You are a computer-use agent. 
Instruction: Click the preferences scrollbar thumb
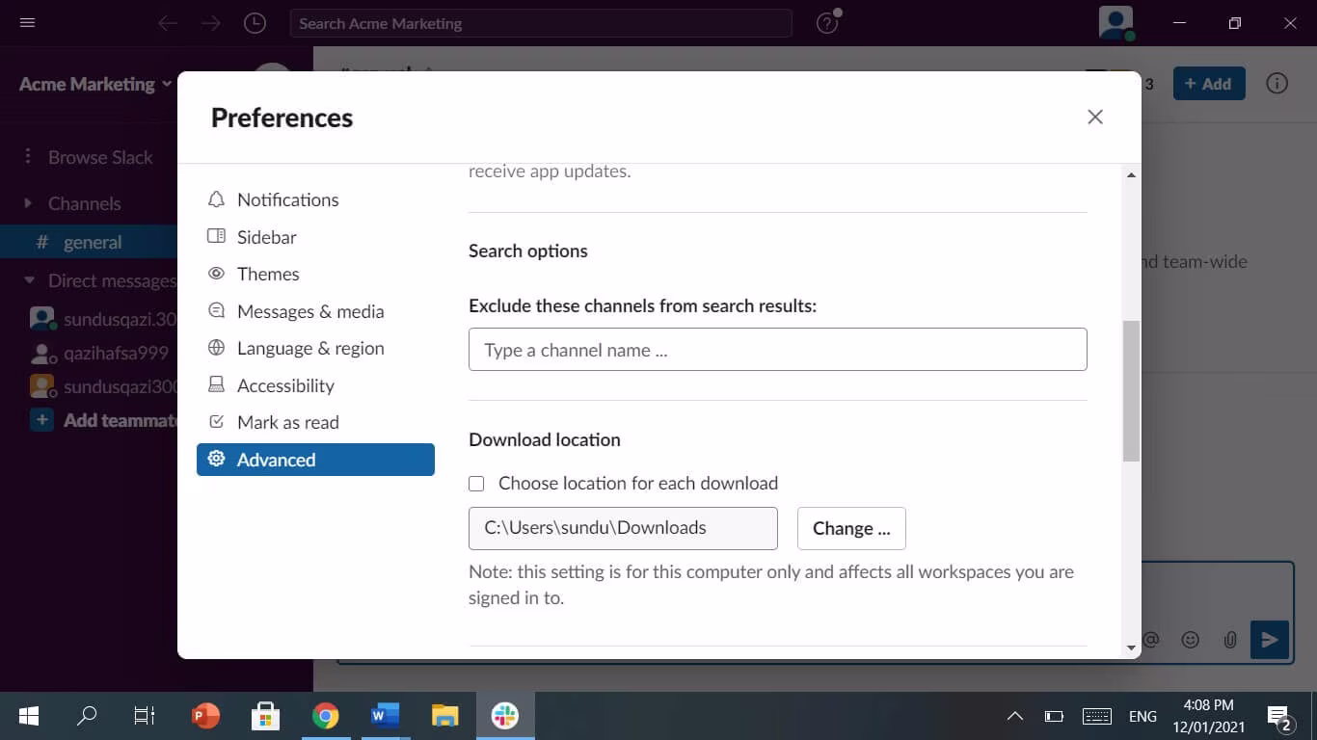point(1132,391)
